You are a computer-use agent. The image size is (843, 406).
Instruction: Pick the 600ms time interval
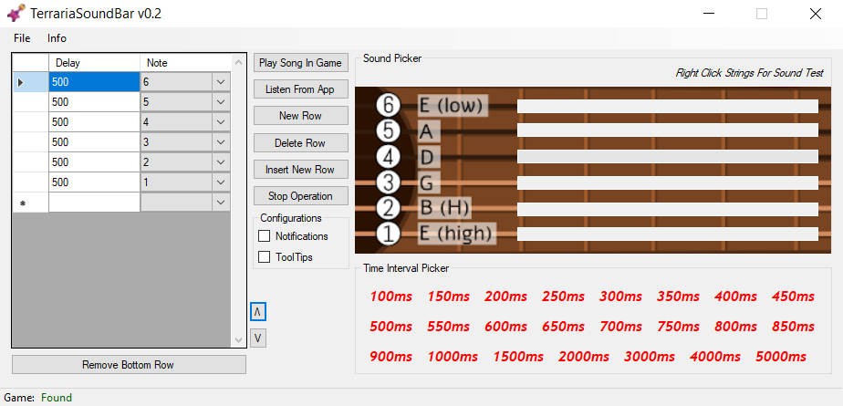505,327
